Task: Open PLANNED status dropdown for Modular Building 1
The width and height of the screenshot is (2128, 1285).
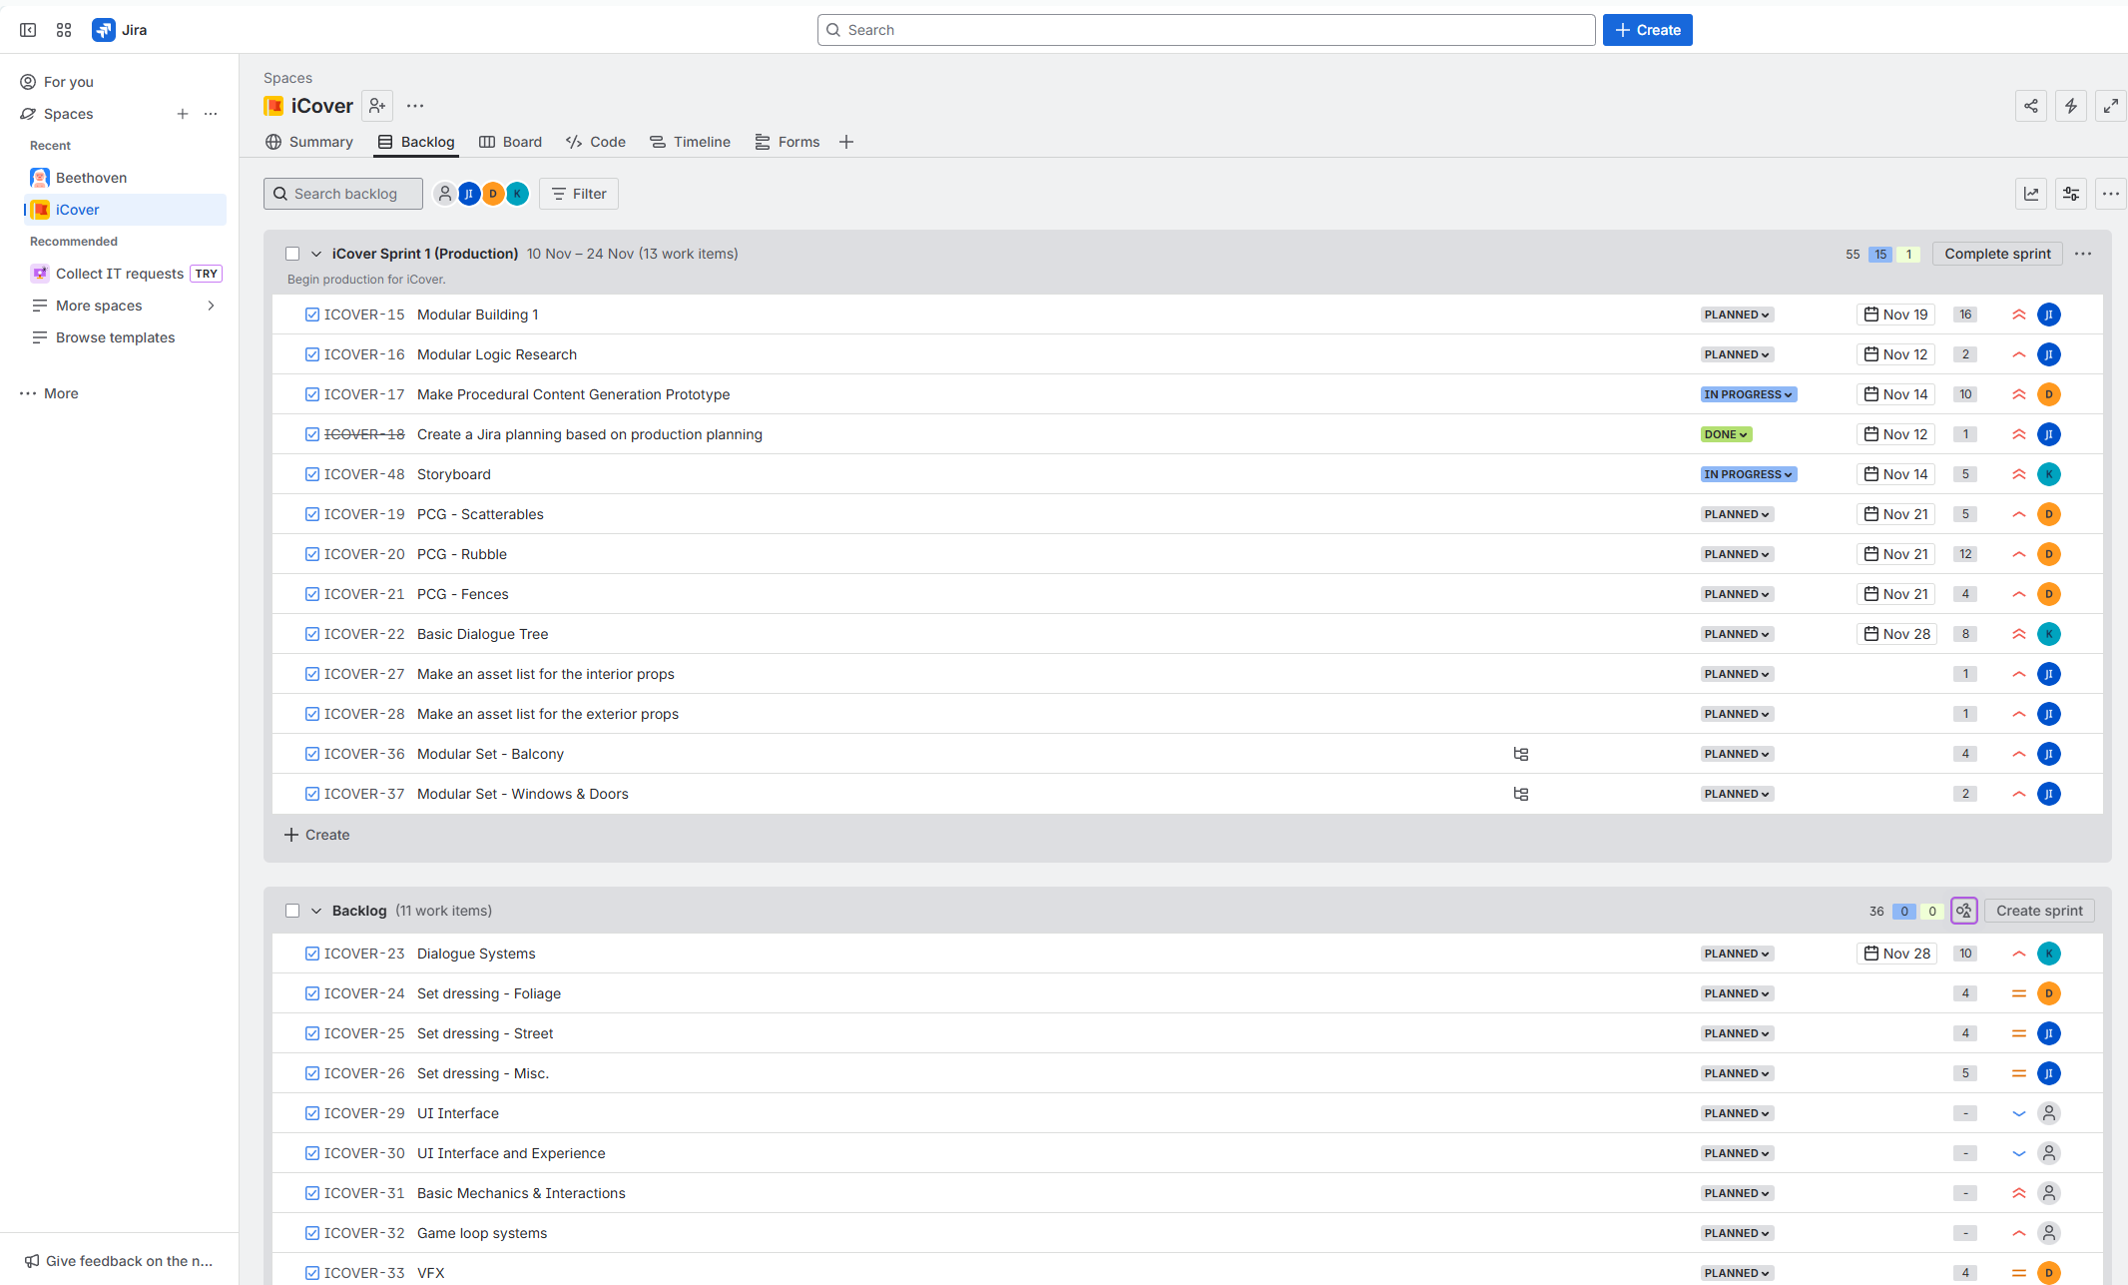Action: 1737,315
